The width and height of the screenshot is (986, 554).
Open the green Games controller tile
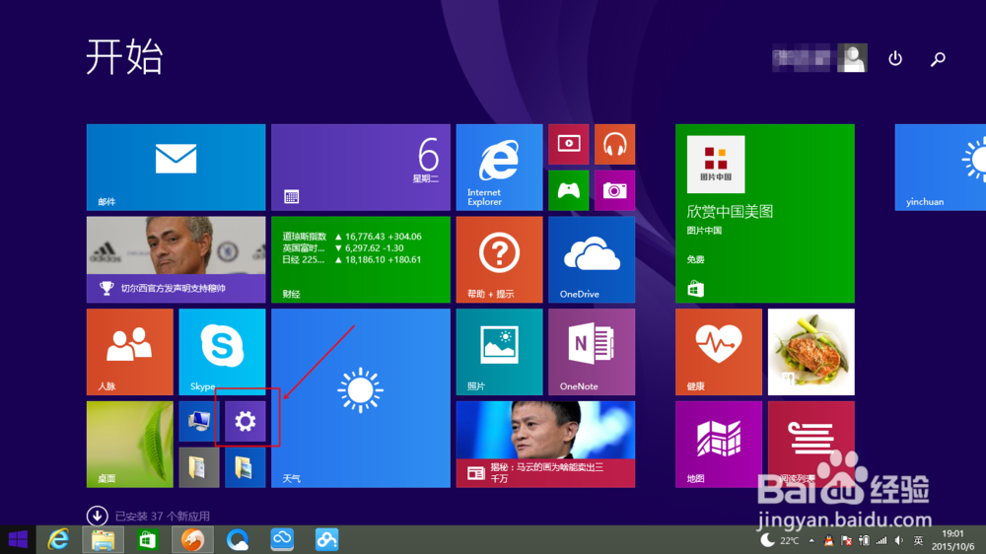pos(569,190)
